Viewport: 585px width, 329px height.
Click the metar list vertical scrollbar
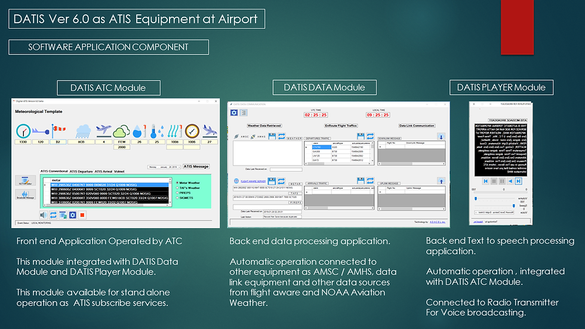tap(170, 190)
